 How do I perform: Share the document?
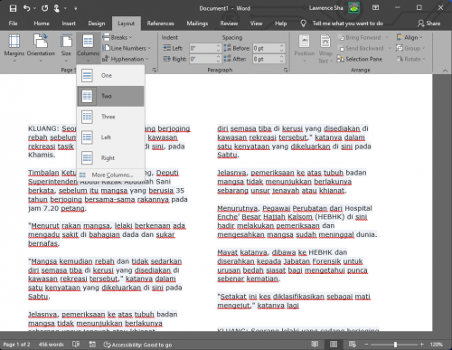[429, 24]
